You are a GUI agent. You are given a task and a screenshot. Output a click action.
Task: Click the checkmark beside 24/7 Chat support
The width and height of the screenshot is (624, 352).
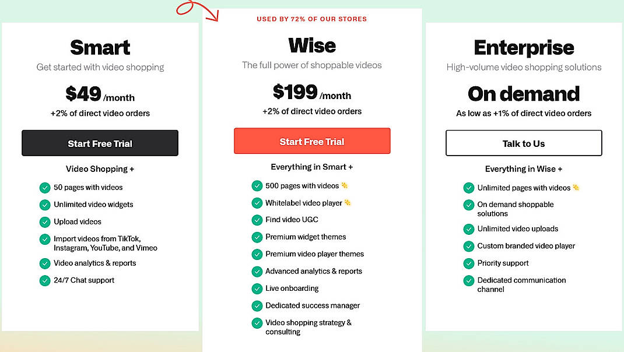coord(45,280)
